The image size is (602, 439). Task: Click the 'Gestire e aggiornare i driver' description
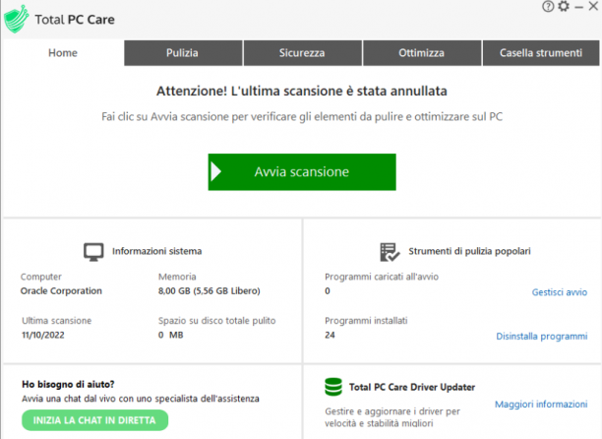[x=392, y=417]
